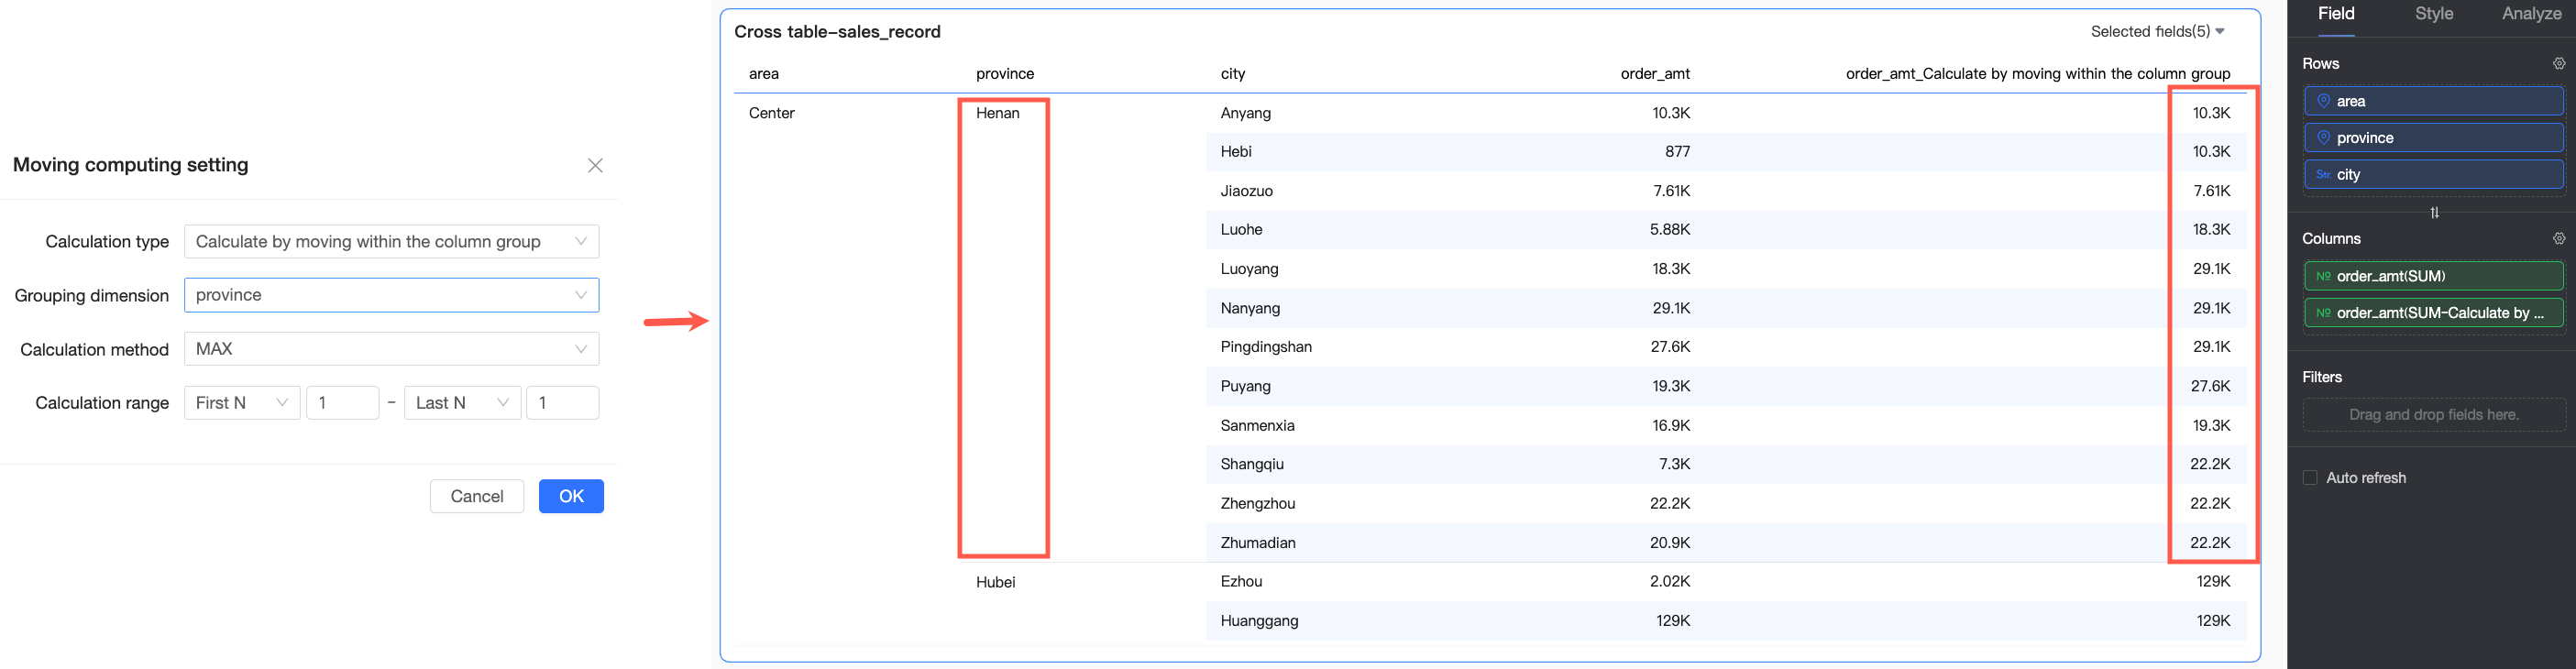2576x669 pixels.
Task: Enable the Auto refresh checkbox
Action: pyautogui.click(x=2310, y=478)
